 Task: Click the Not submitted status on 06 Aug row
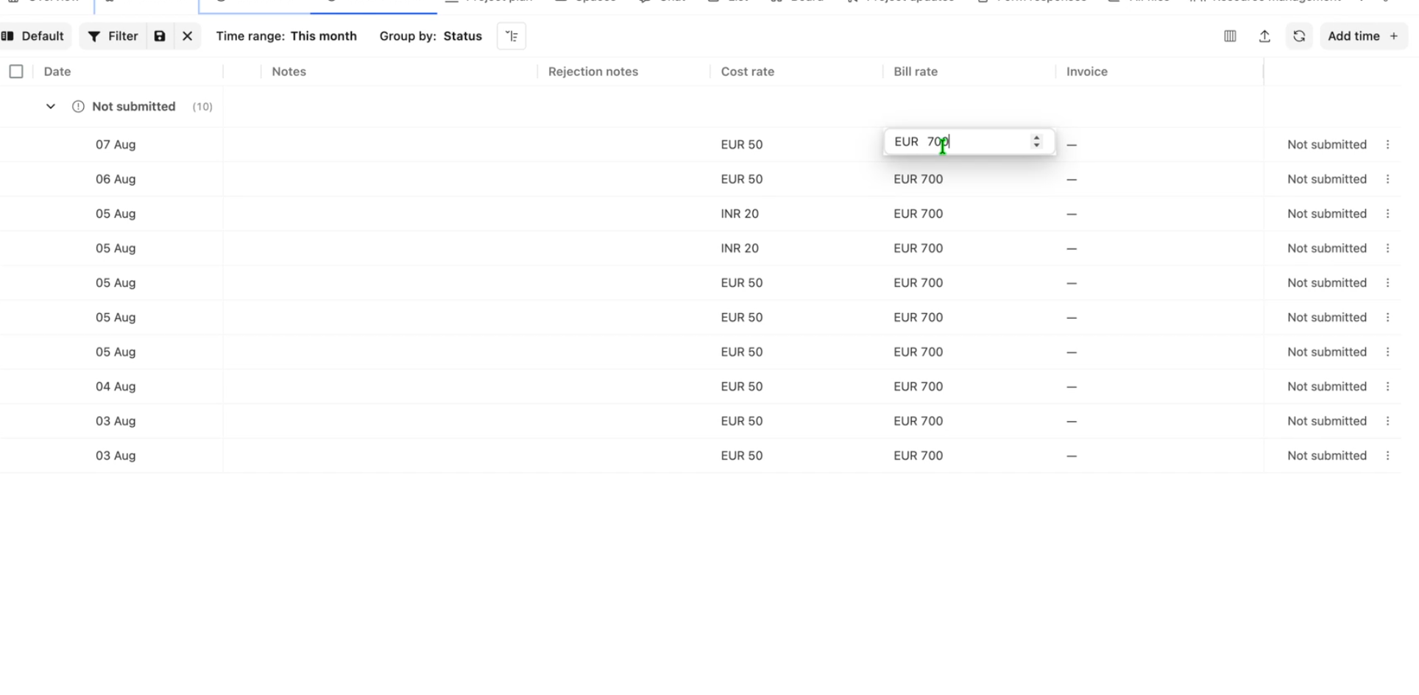tap(1327, 179)
